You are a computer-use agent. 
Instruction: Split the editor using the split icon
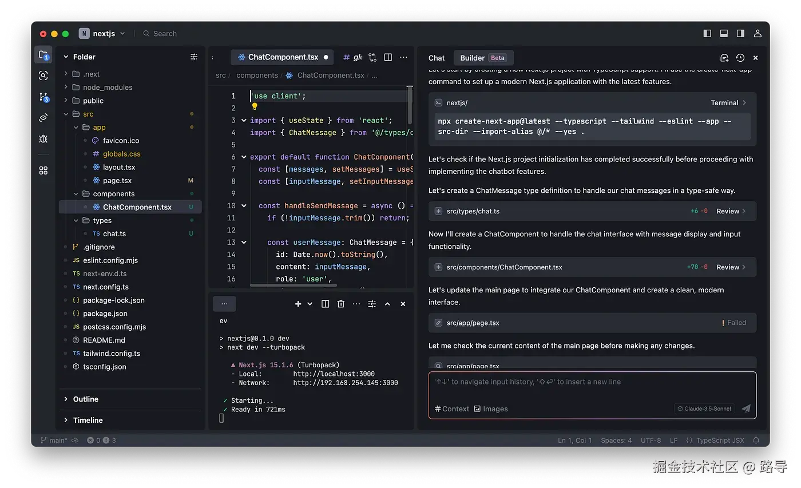click(x=388, y=57)
